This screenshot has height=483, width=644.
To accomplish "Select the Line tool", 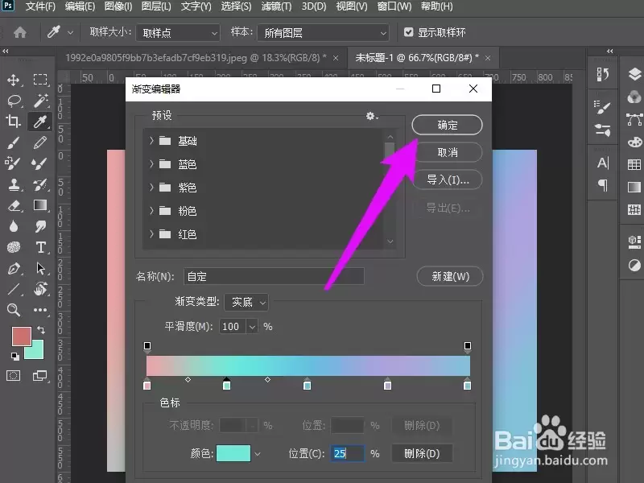I will click(x=14, y=289).
